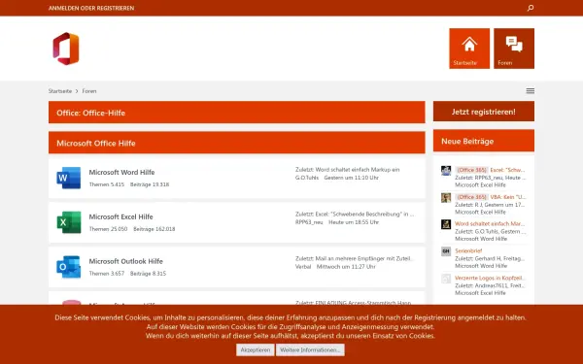Click Office 365 tag on VBA post

pyautogui.click(x=471, y=197)
